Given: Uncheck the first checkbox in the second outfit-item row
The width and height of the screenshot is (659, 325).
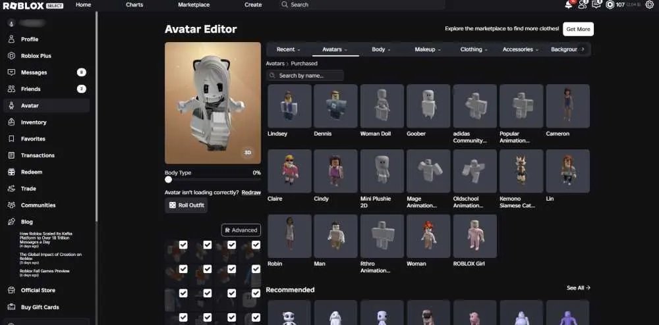Looking at the screenshot, I should point(183,269).
